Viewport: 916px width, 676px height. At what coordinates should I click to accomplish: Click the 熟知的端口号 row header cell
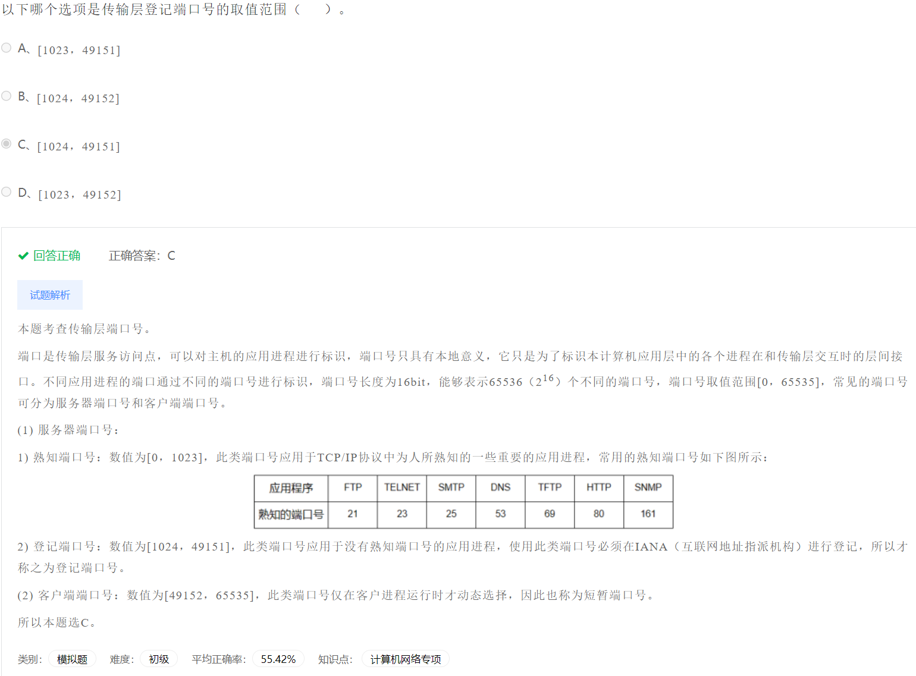(291, 514)
